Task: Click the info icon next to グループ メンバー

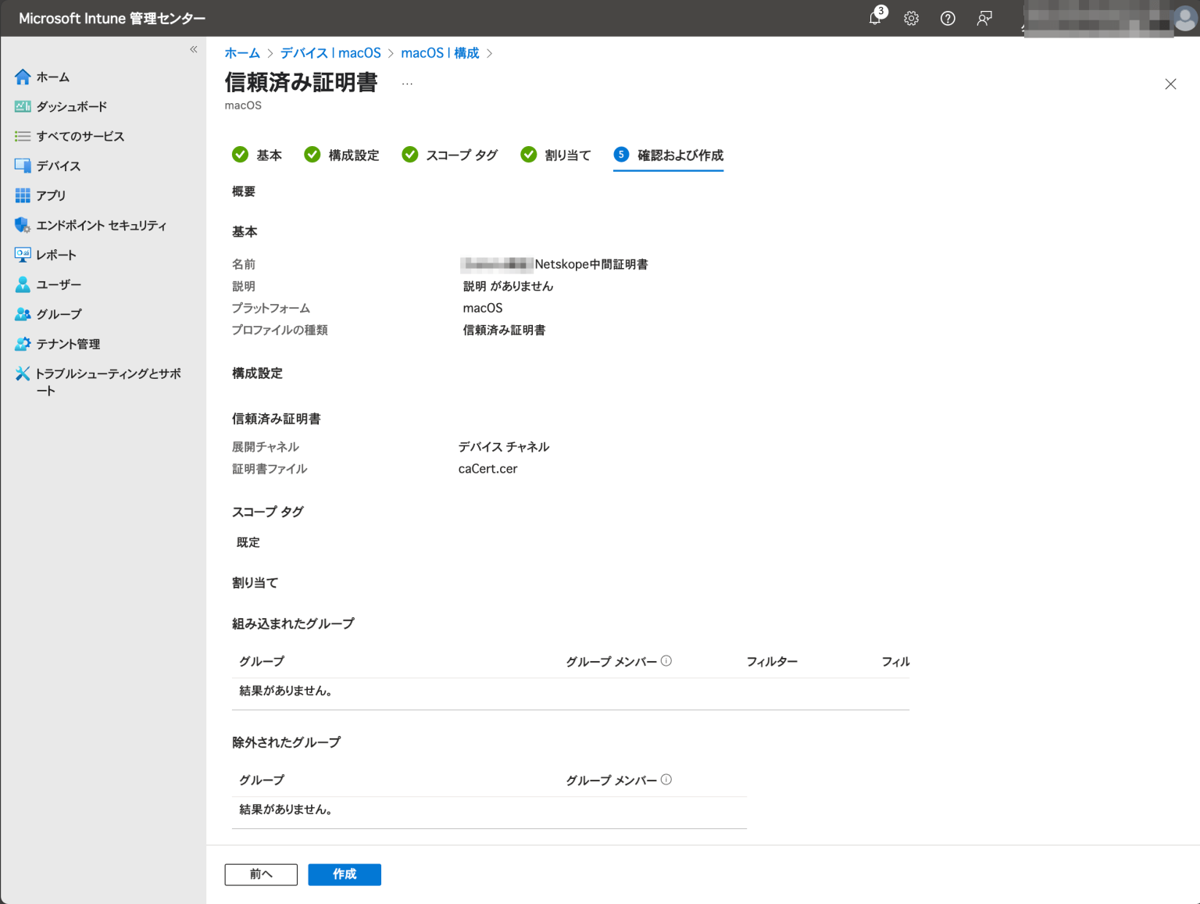Action: click(x=666, y=660)
